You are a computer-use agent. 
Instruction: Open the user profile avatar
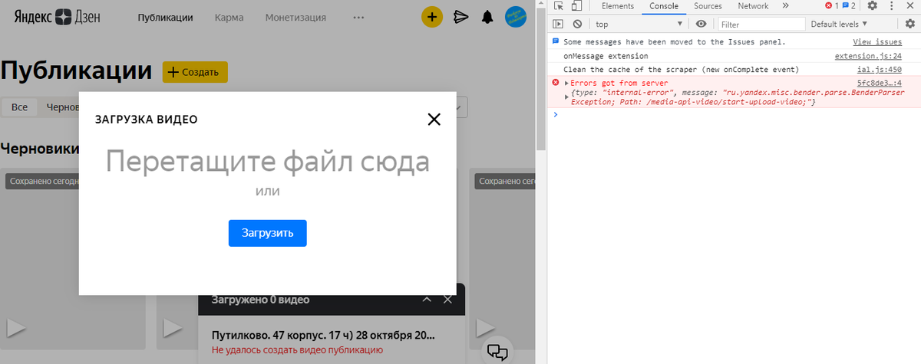click(515, 17)
